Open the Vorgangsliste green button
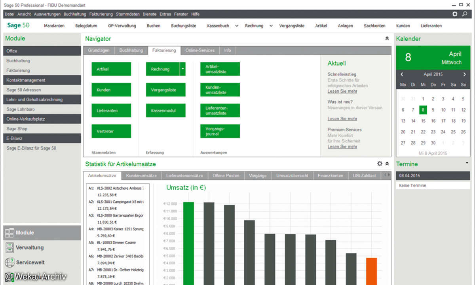Viewport: 475px width, 285px height. [x=165, y=90]
